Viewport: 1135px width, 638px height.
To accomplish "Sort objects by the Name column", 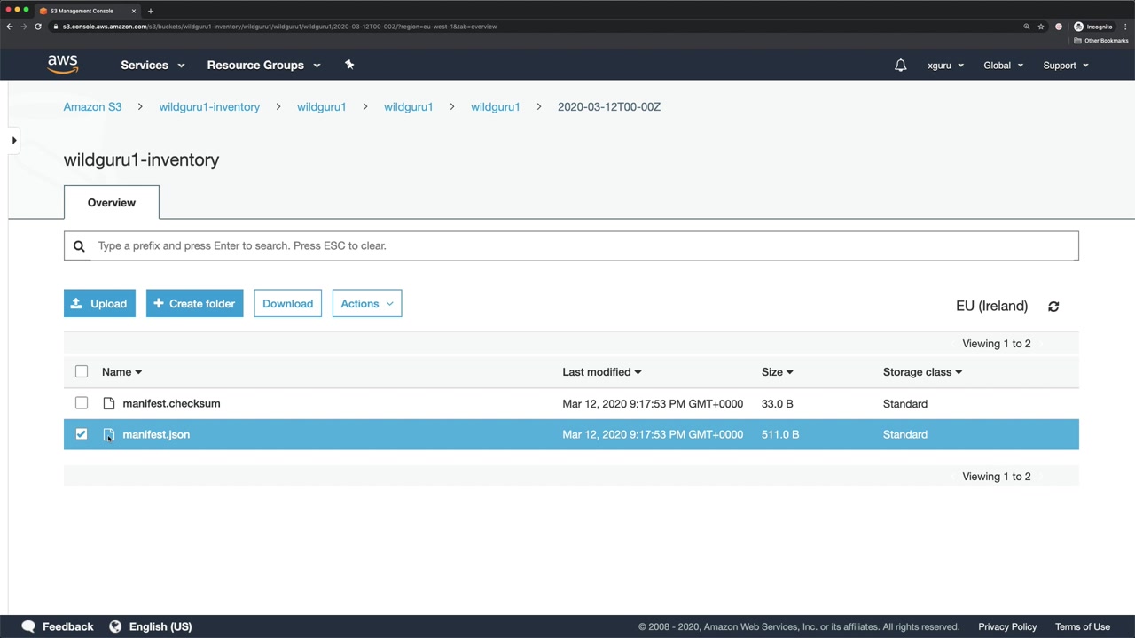I will point(121,372).
